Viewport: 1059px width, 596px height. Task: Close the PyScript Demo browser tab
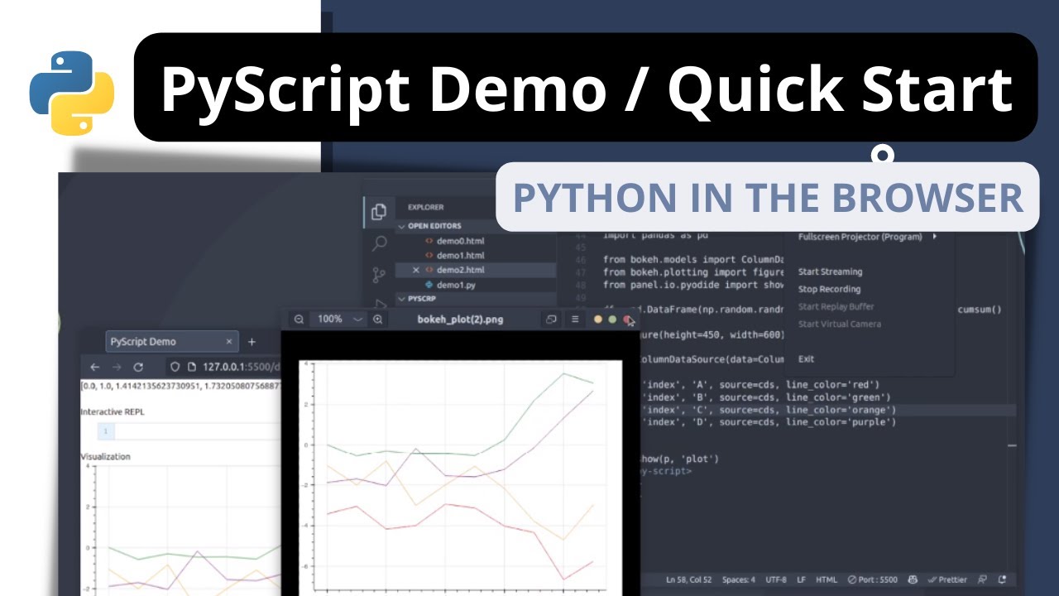(229, 342)
